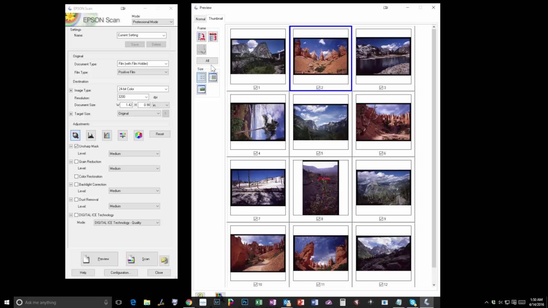The image size is (548, 308).
Task: Open Word from the taskbar
Action: pos(315,302)
